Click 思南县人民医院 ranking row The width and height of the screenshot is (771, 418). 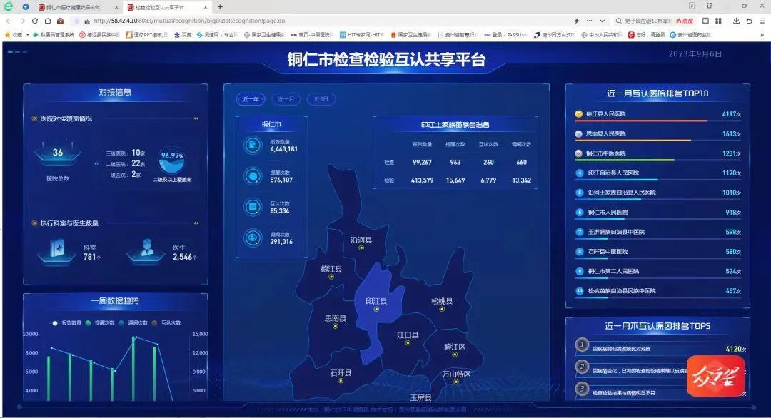(x=658, y=134)
